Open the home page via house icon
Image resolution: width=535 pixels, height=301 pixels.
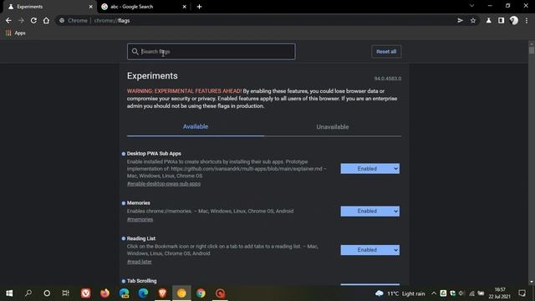point(46,20)
